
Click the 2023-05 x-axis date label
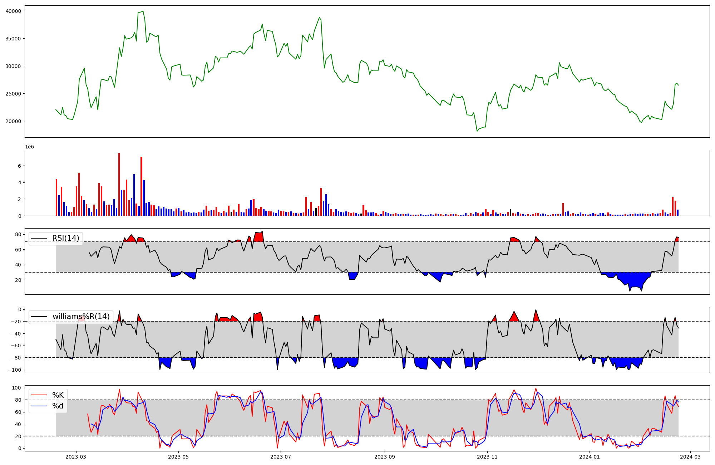[178, 457]
